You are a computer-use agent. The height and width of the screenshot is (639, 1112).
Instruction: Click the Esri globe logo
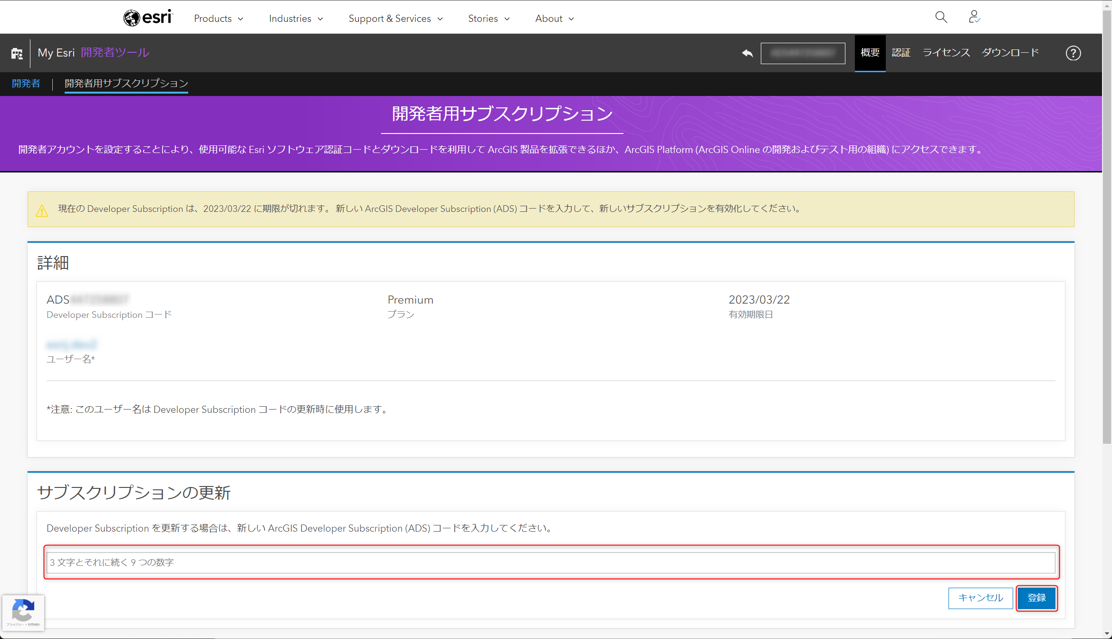pos(148,18)
